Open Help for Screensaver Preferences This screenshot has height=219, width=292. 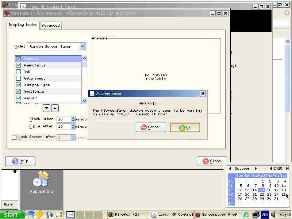[20, 161]
